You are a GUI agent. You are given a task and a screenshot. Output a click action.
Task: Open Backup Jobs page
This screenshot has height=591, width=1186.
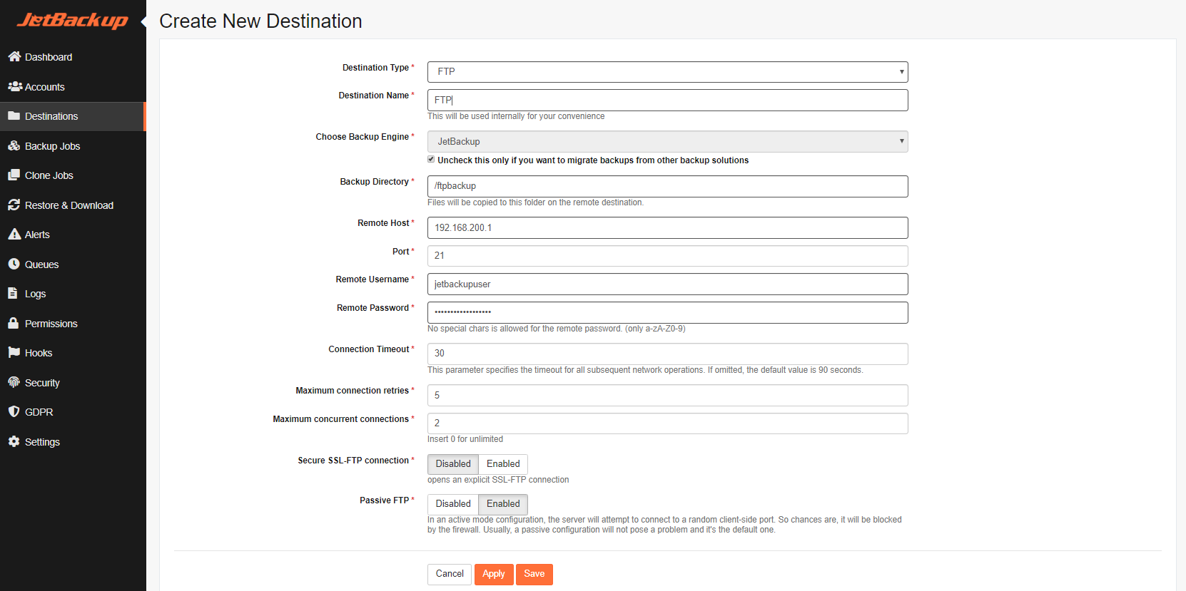(x=73, y=146)
